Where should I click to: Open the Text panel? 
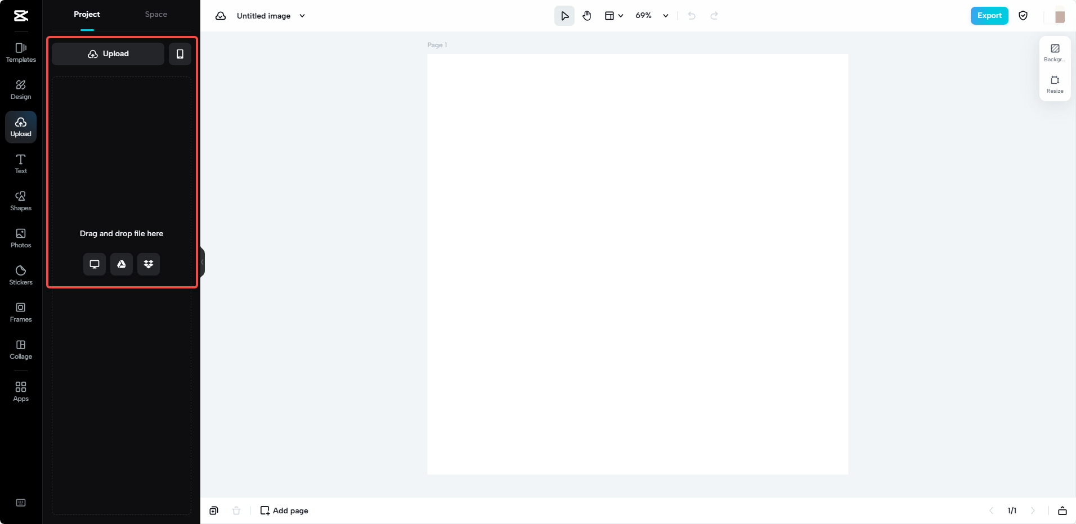(x=21, y=164)
